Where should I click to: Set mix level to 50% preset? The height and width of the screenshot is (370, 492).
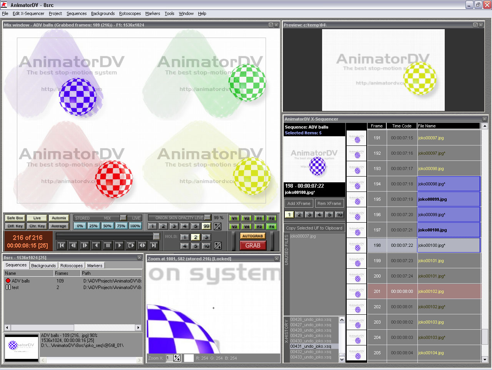point(107,226)
